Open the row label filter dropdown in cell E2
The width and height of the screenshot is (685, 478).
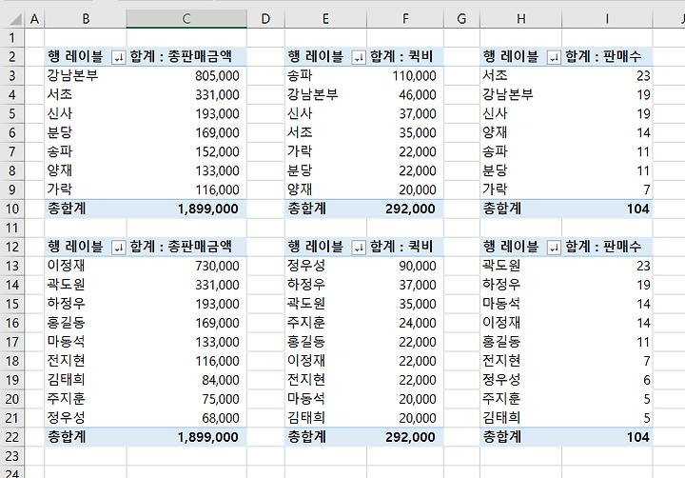(x=359, y=57)
